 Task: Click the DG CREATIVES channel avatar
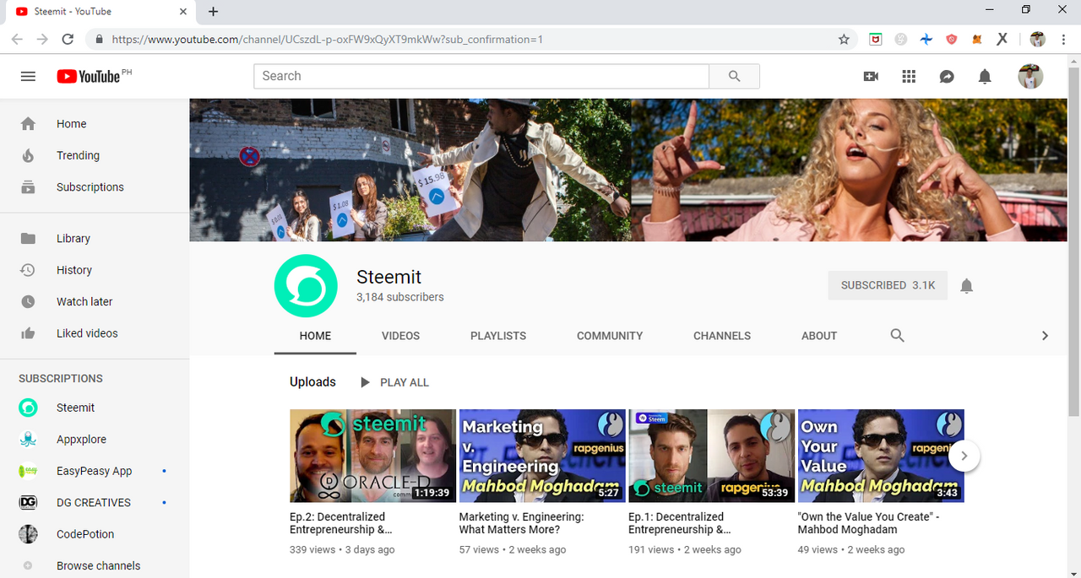point(28,503)
